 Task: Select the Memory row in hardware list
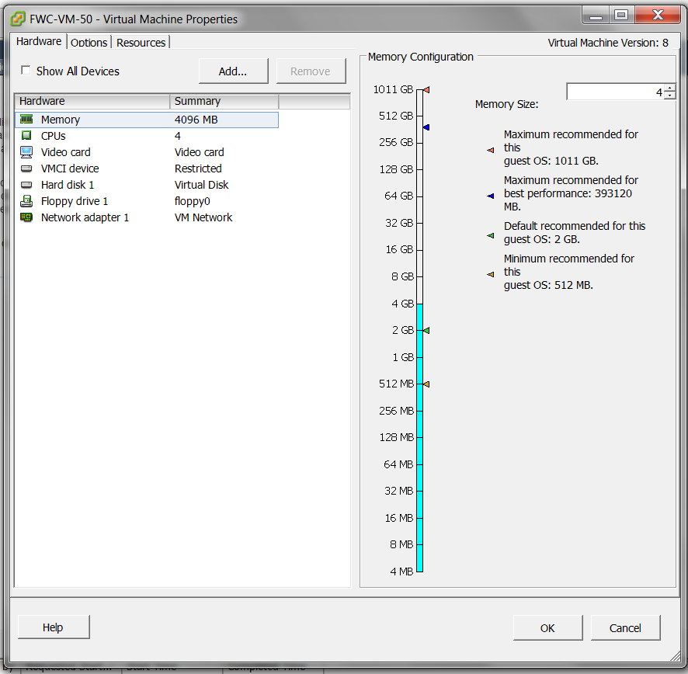(147, 120)
